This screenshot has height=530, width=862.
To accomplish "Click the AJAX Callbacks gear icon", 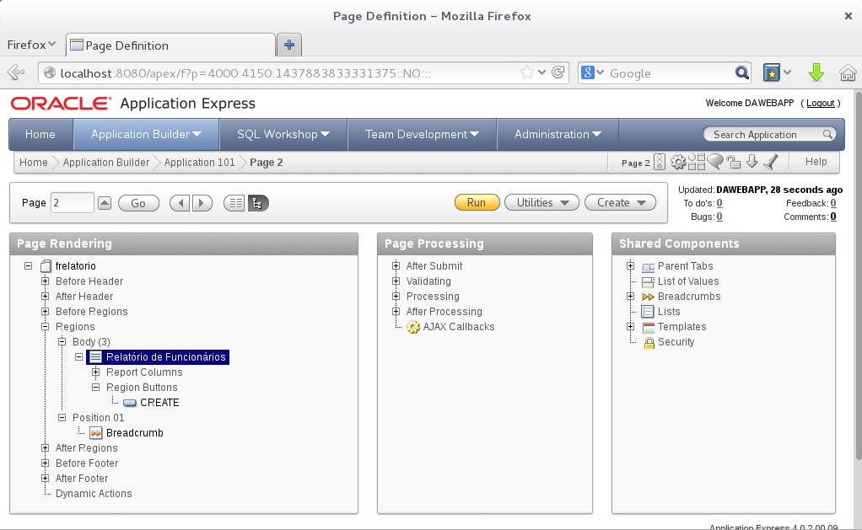I will [413, 327].
